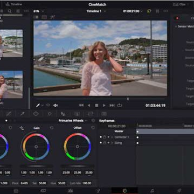
Task: Switch to the Cut page
Action: (43, 191)
